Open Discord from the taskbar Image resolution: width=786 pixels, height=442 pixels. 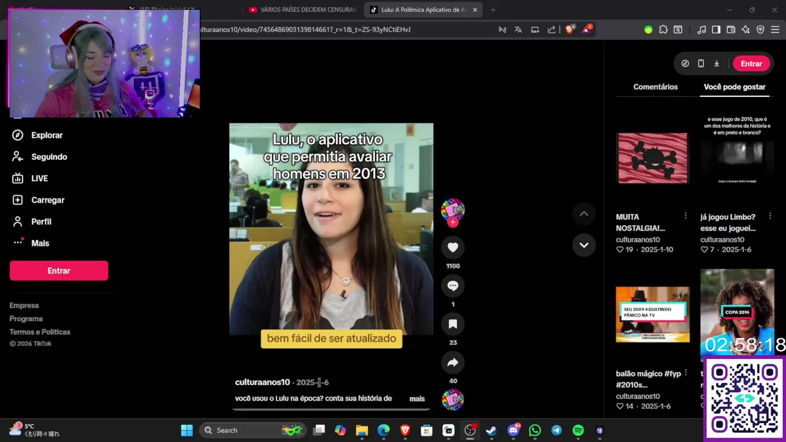pos(513,430)
